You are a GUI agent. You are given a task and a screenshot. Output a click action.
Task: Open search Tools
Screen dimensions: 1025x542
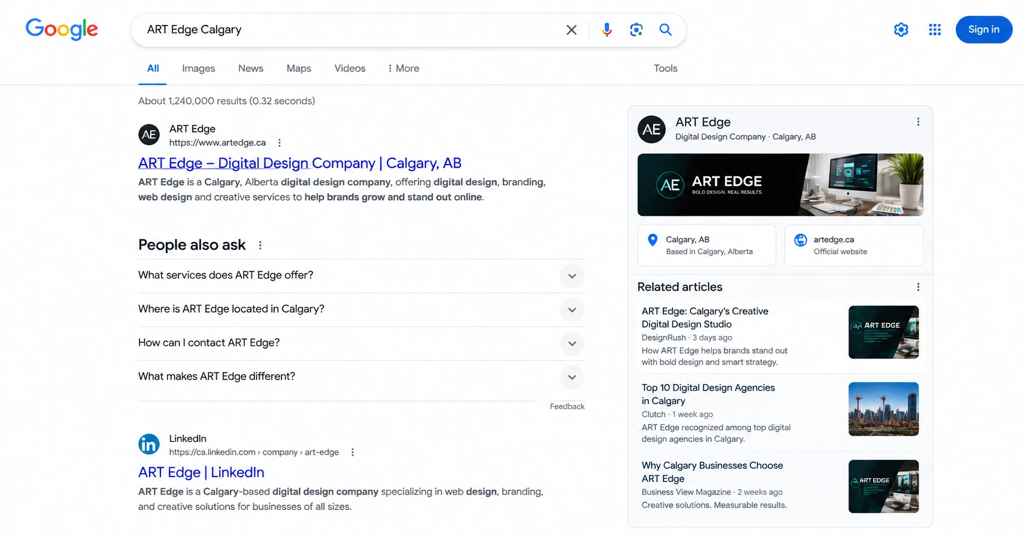coord(666,68)
